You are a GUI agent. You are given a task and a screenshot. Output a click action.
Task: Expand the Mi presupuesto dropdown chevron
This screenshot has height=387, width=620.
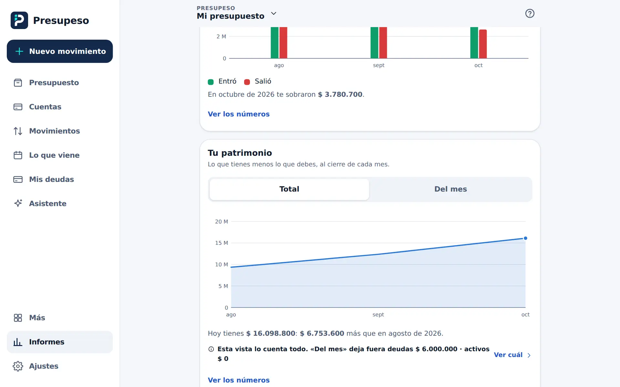(x=274, y=14)
